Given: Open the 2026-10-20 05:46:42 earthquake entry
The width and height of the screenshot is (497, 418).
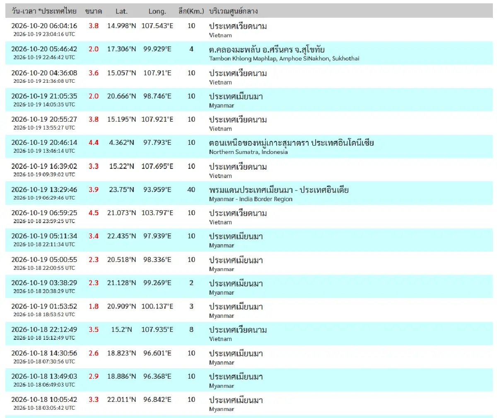Looking at the screenshot, I should click(x=249, y=53).
